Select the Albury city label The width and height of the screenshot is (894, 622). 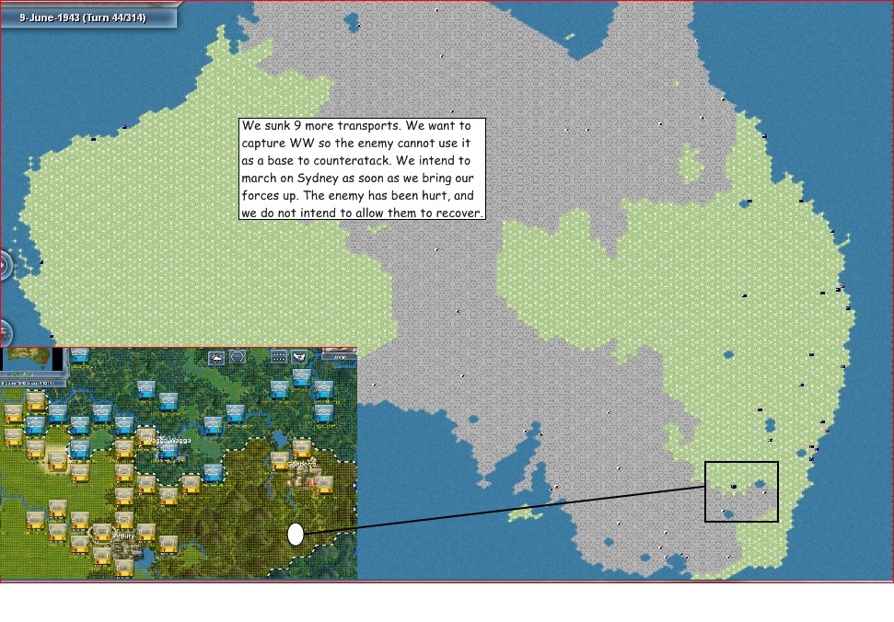coord(123,536)
